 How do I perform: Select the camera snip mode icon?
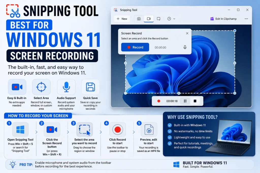[x=139, y=19]
